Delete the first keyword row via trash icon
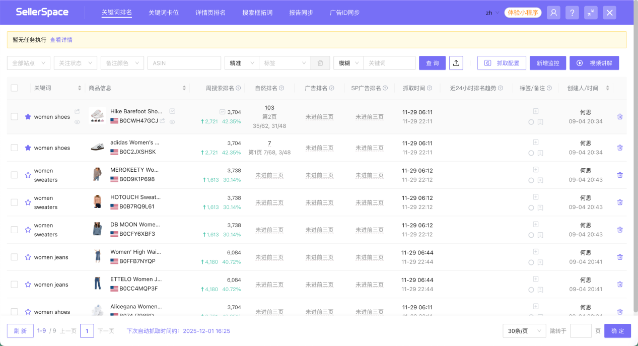This screenshot has width=638, height=346. pos(620,116)
